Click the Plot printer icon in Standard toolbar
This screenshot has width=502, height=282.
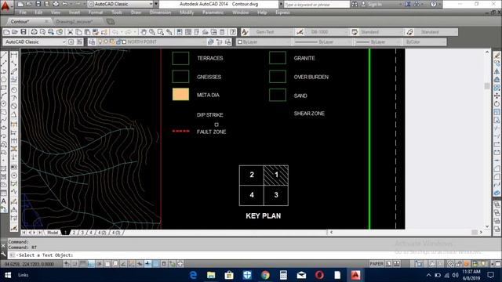click(34, 32)
